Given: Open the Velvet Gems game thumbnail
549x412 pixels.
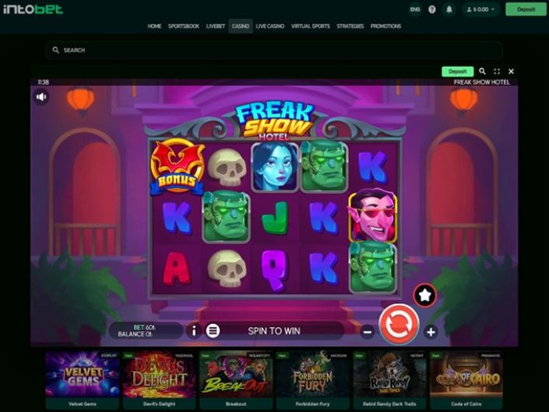Looking at the screenshot, I should coord(83,380).
